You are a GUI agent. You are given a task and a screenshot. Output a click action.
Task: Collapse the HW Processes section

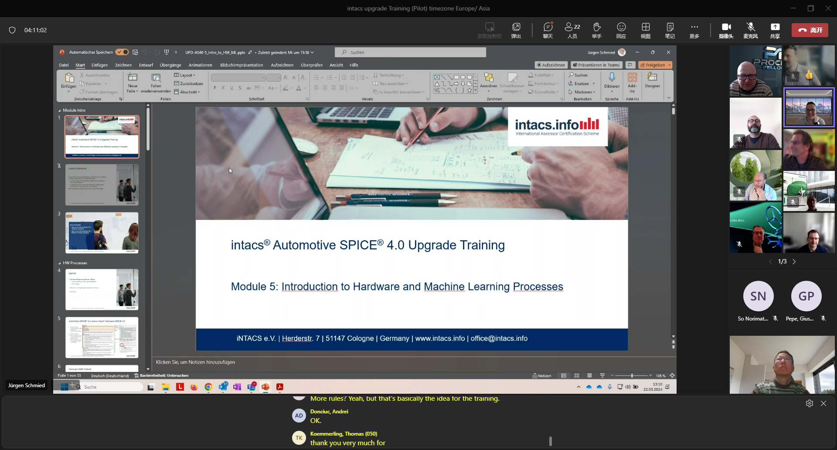60,263
